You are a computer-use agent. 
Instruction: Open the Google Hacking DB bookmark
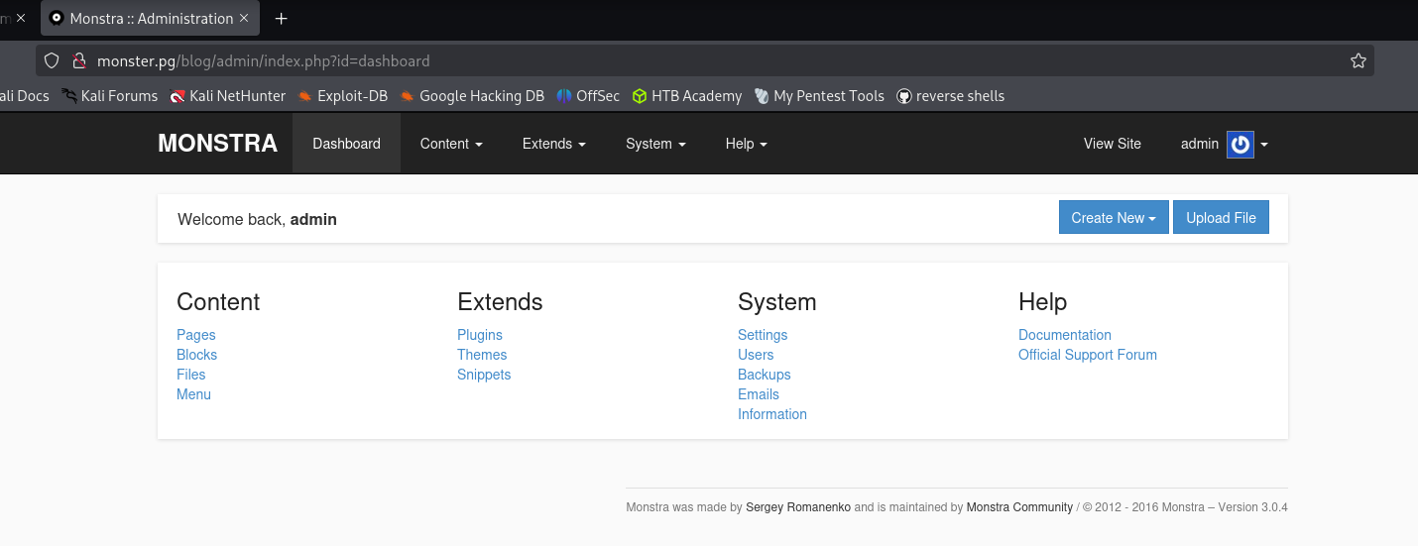(472, 96)
